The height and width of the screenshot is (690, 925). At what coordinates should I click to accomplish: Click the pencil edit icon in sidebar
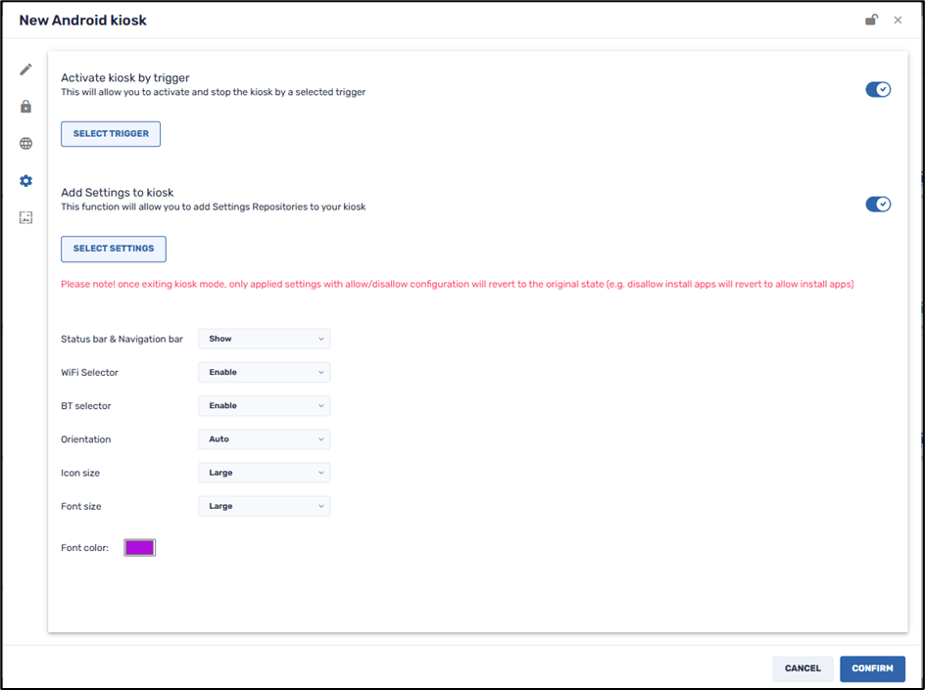(x=25, y=69)
